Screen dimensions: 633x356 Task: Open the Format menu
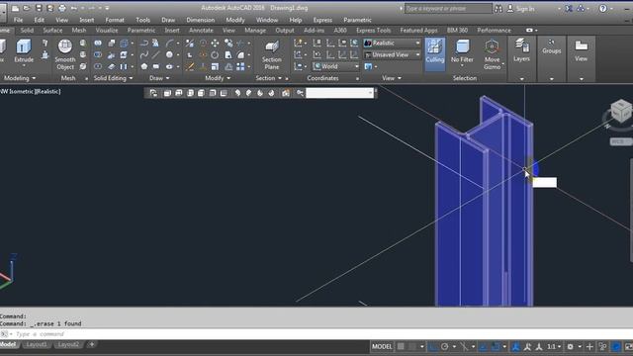coord(115,20)
